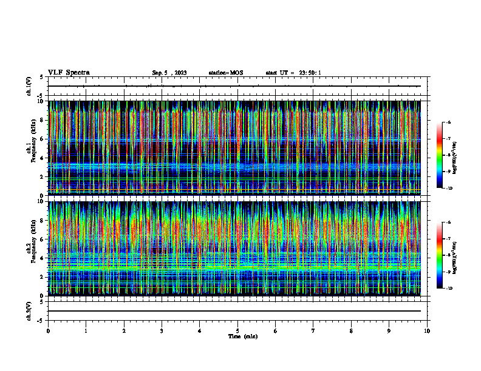Click ch.2 frequency tick label "8"
Viewport: 481px width, 371px height.
click(43, 221)
